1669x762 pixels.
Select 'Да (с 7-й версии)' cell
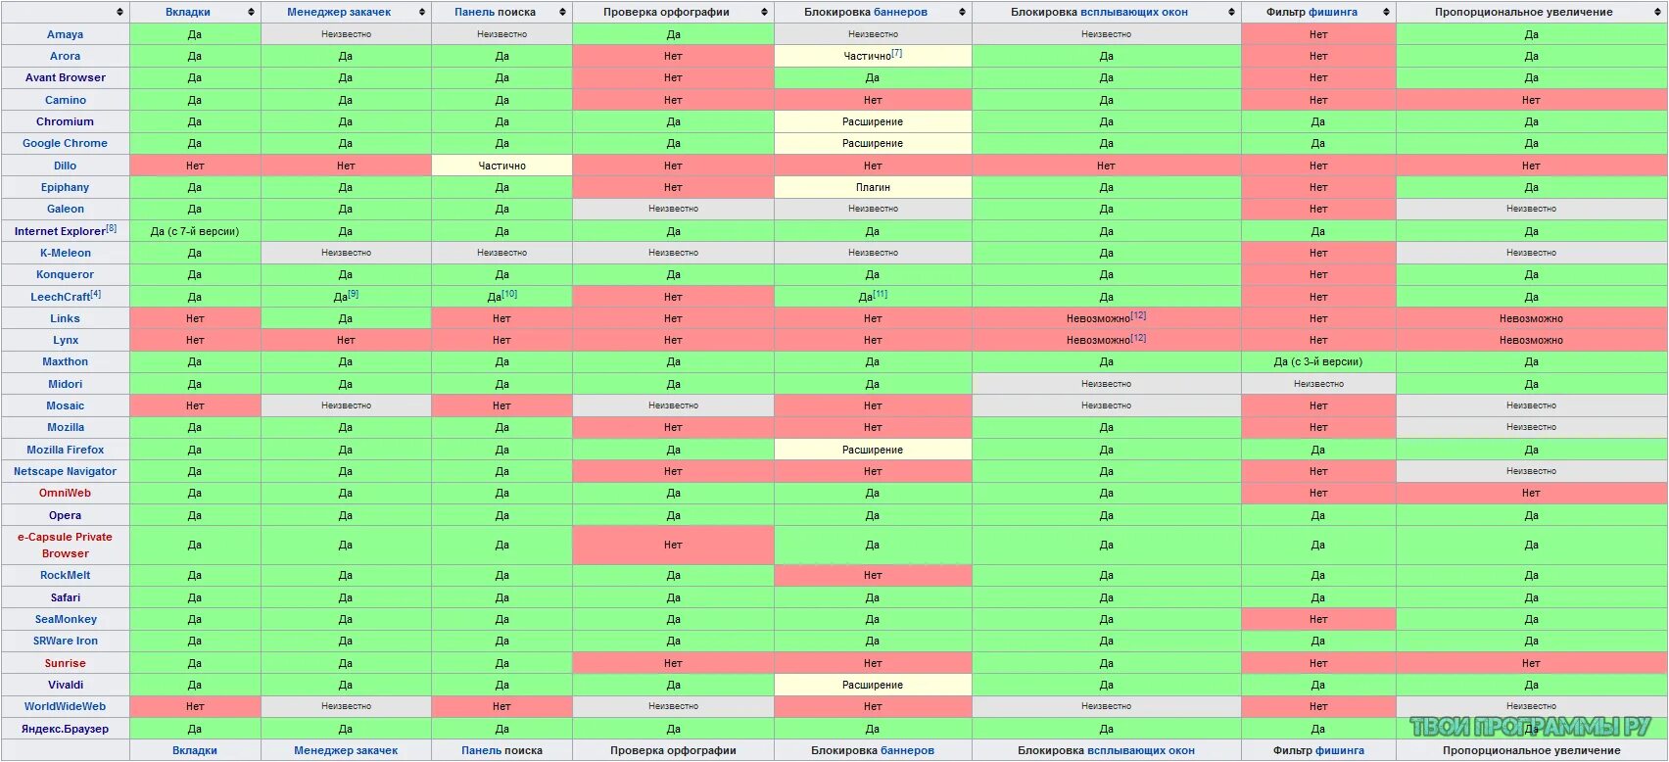click(195, 231)
